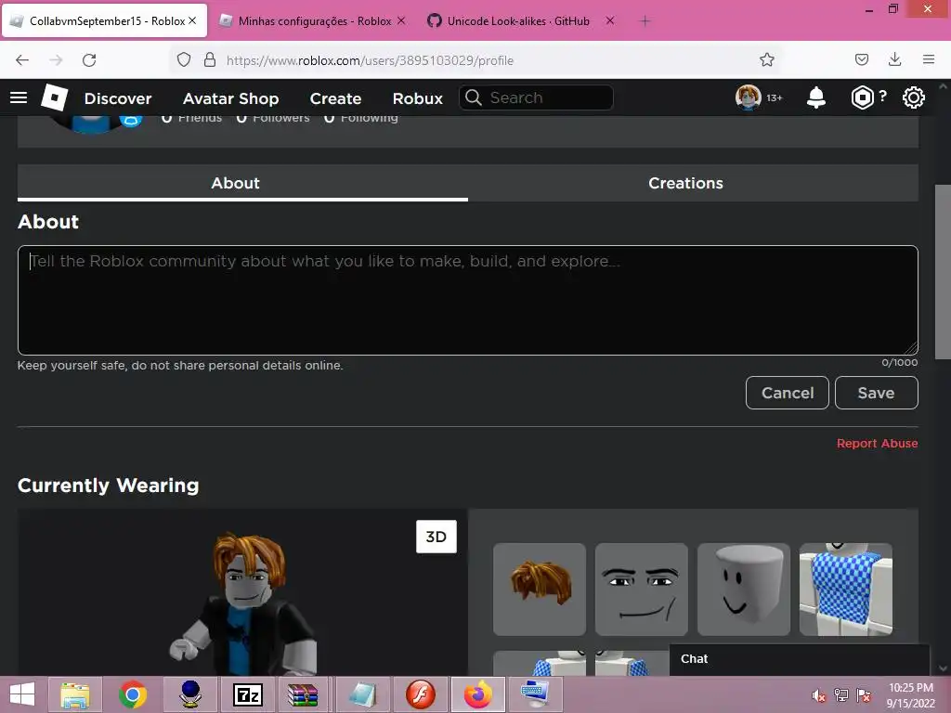View site security padlock info
Image resolution: width=951 pixels, height=713 pixels.
click(x=210, y=59)
